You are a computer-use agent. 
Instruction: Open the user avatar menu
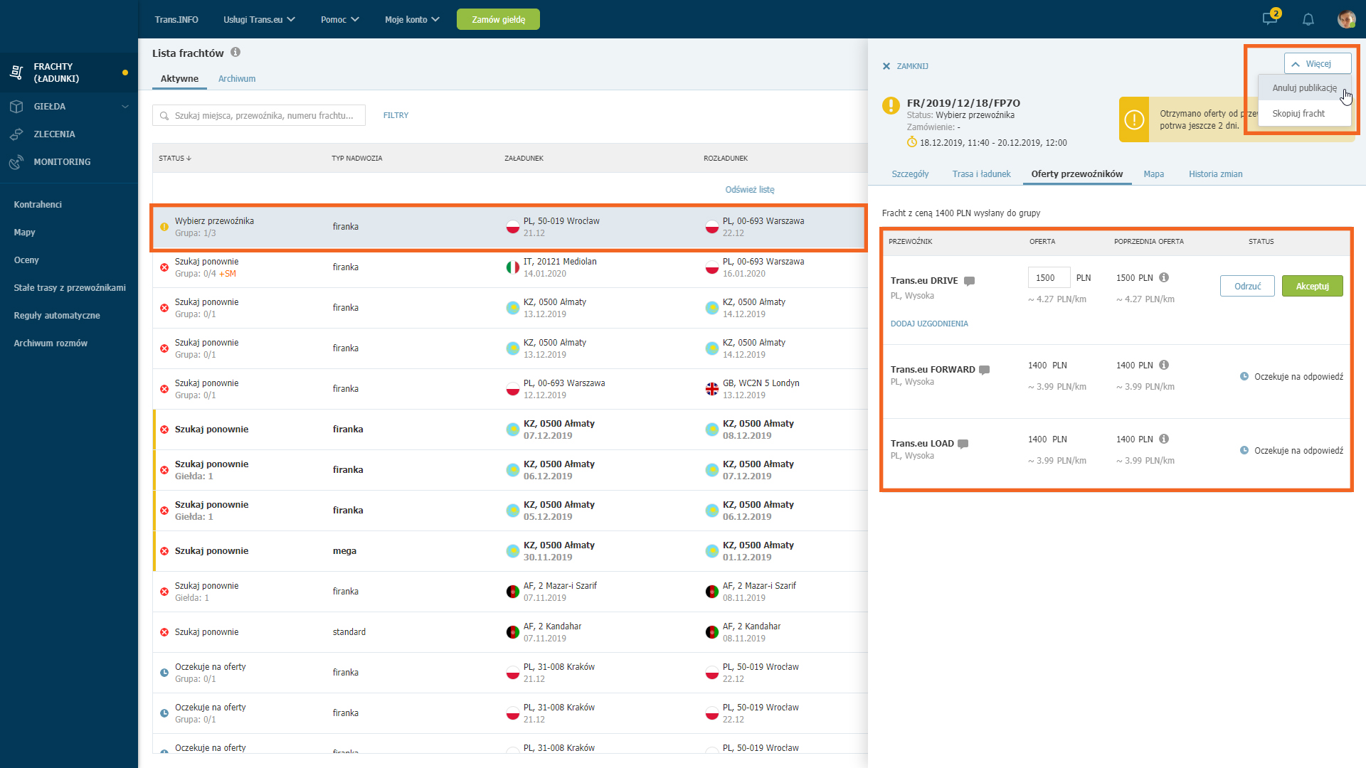[1346, 19]
